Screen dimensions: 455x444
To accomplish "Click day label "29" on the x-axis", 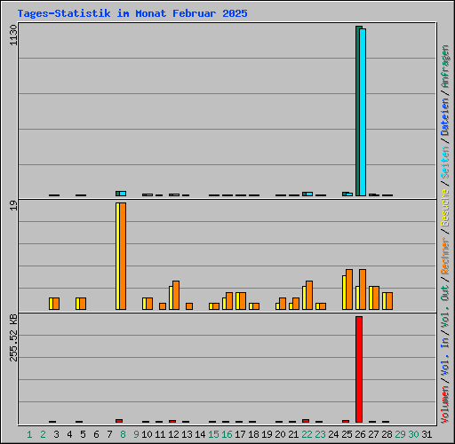I will 400,434.
